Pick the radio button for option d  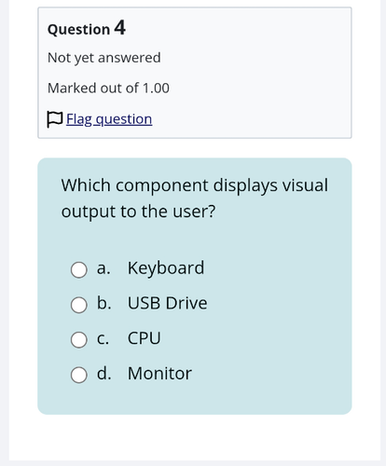(78, 375)
